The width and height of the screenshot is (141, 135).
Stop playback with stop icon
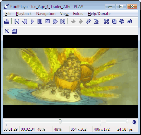[x=48, y=21]
